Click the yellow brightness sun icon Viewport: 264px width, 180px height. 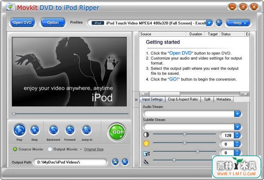click(146, 143)
